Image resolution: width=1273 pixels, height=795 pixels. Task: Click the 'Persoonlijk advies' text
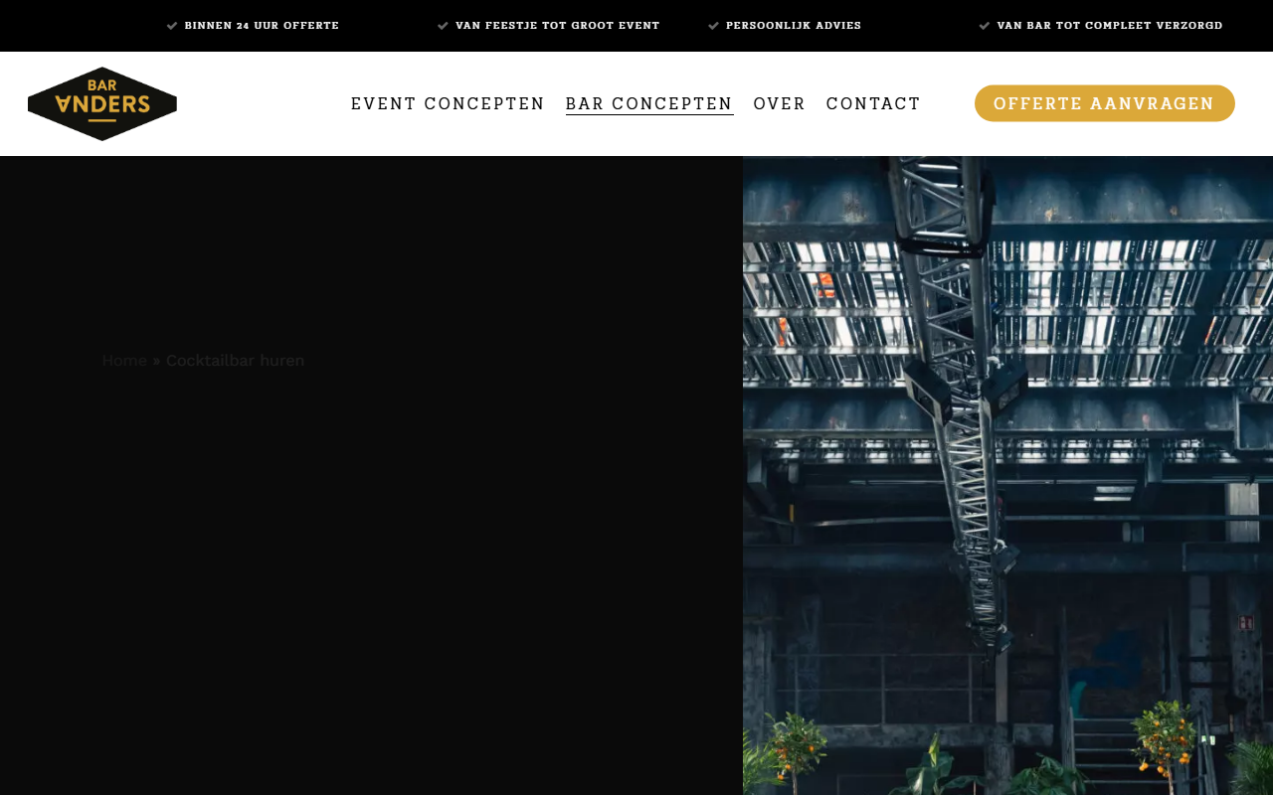[794, 26]
